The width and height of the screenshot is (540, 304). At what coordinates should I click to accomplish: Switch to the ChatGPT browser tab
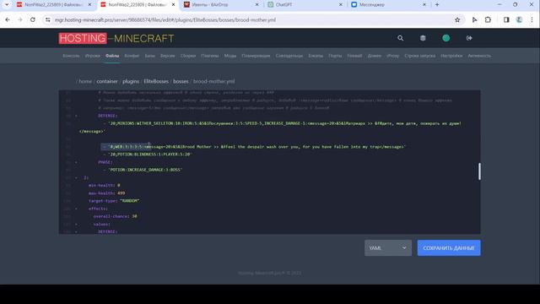pos(305,5)
